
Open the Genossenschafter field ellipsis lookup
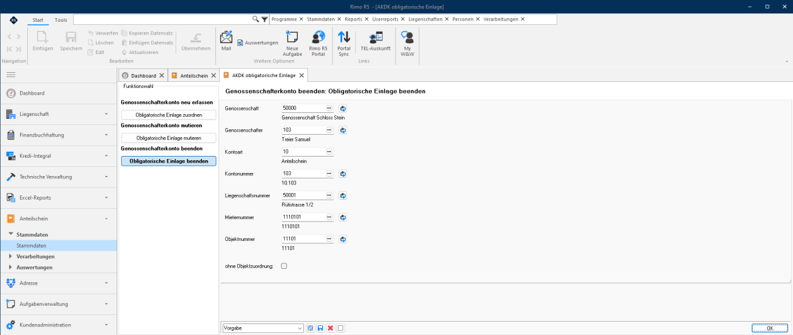(x=329, y=130)
